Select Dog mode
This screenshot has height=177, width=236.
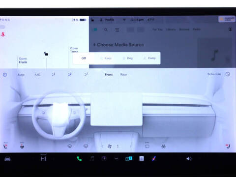(128, 58)
